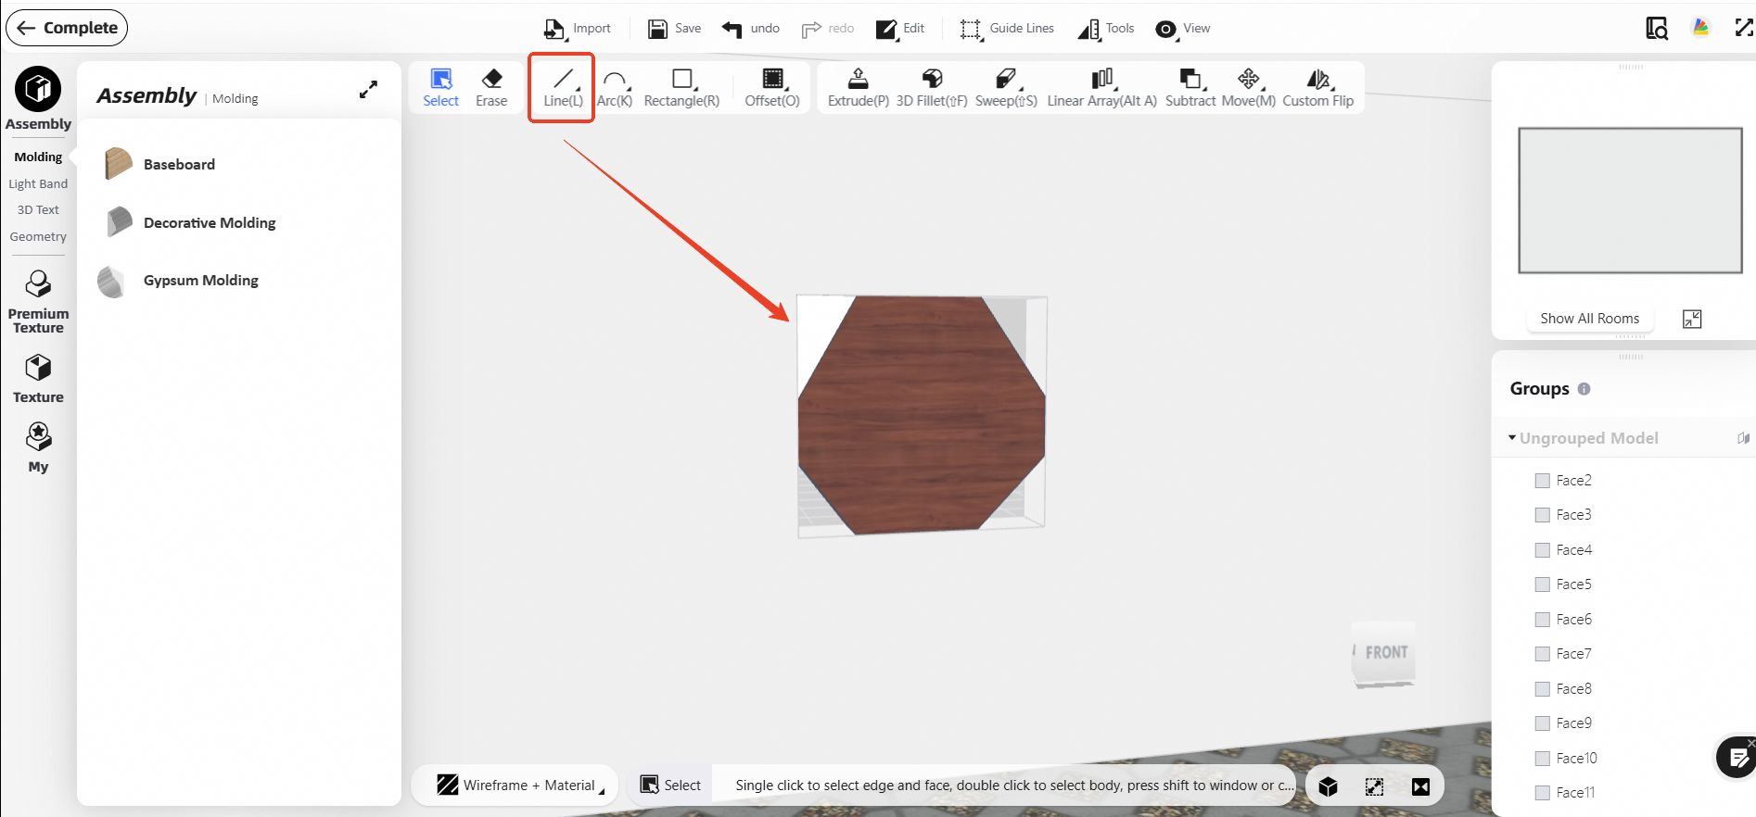Click the Subtract tool
1756x817 pixels.
(1190, 88)
